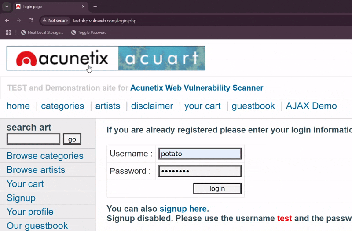Image resolution: width=352 pixels, height=231 pixels.
Task: Close the login page tab
Action: 83,7
